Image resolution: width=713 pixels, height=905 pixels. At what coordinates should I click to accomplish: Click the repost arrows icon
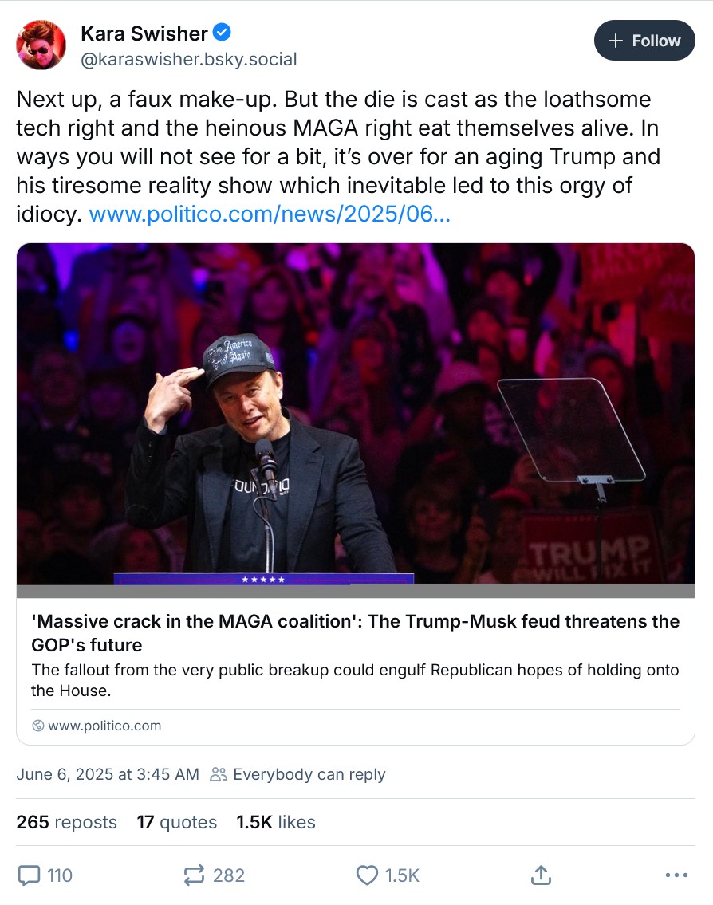(194, 875)
